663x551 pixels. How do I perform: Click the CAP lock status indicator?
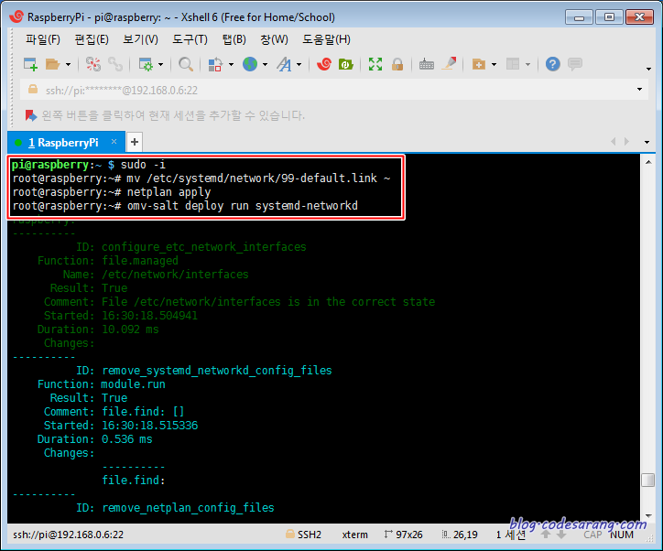pos(592,535)
